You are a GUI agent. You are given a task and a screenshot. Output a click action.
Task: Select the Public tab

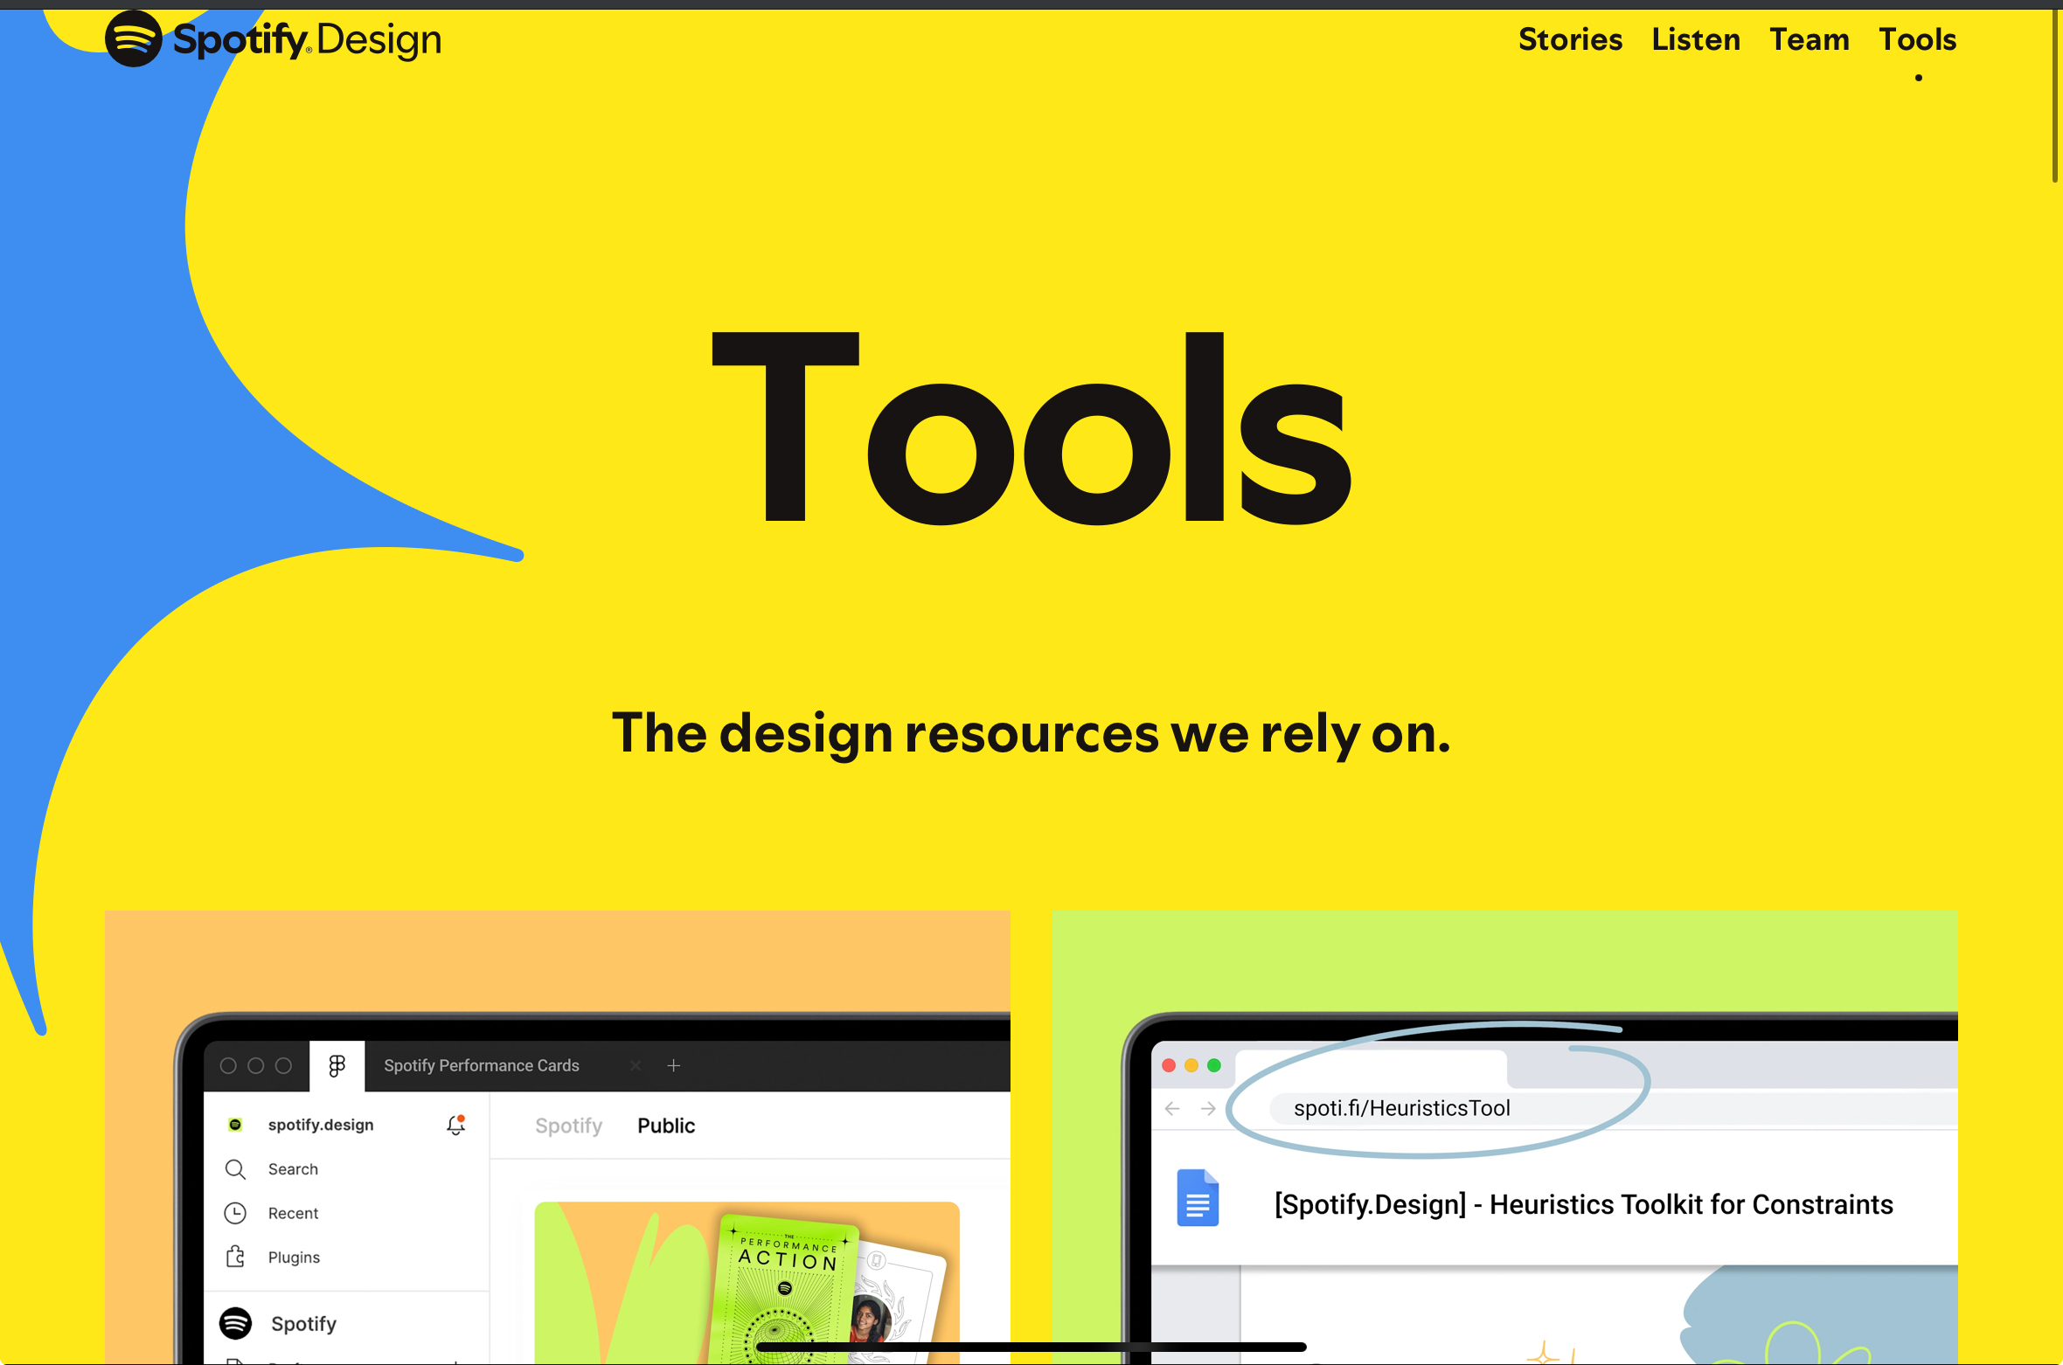[666, 1126]
